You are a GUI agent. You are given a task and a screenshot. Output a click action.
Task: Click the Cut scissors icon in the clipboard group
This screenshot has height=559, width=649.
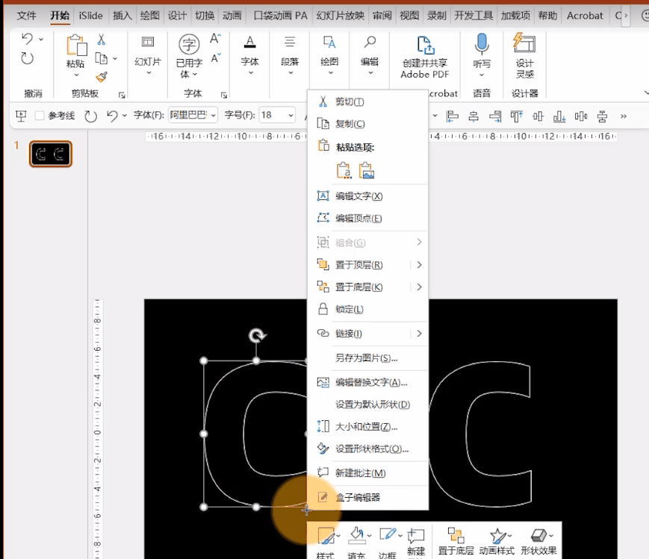click(x=102, y=40)
